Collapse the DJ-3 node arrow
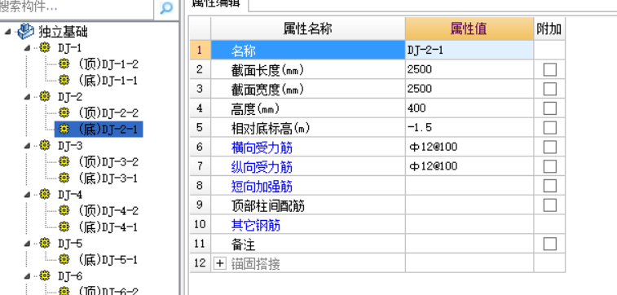This screenshot has width=617, height=295. [x=27, y=146]
